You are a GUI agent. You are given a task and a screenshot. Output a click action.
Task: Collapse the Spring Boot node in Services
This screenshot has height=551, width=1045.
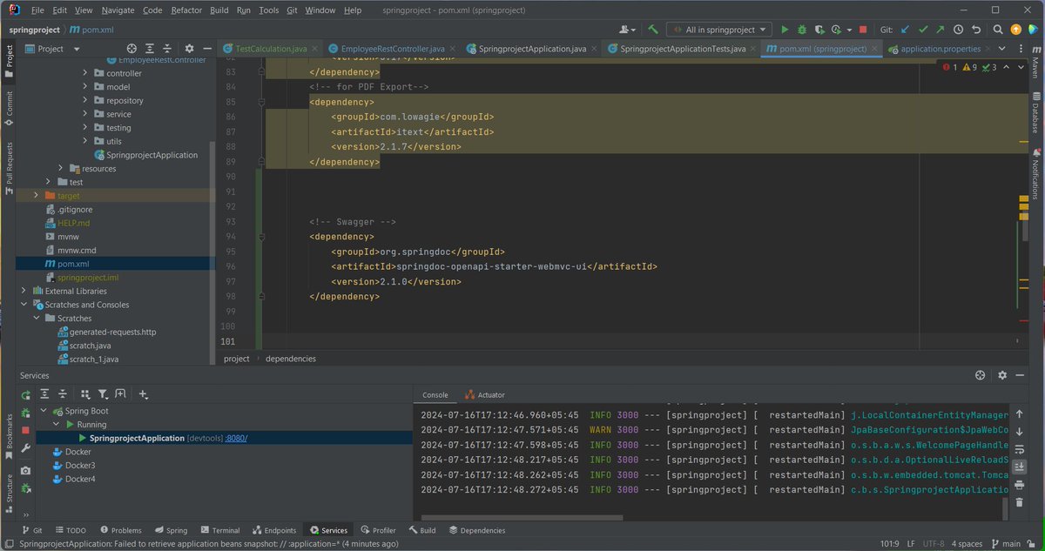(x=44, y=411)
